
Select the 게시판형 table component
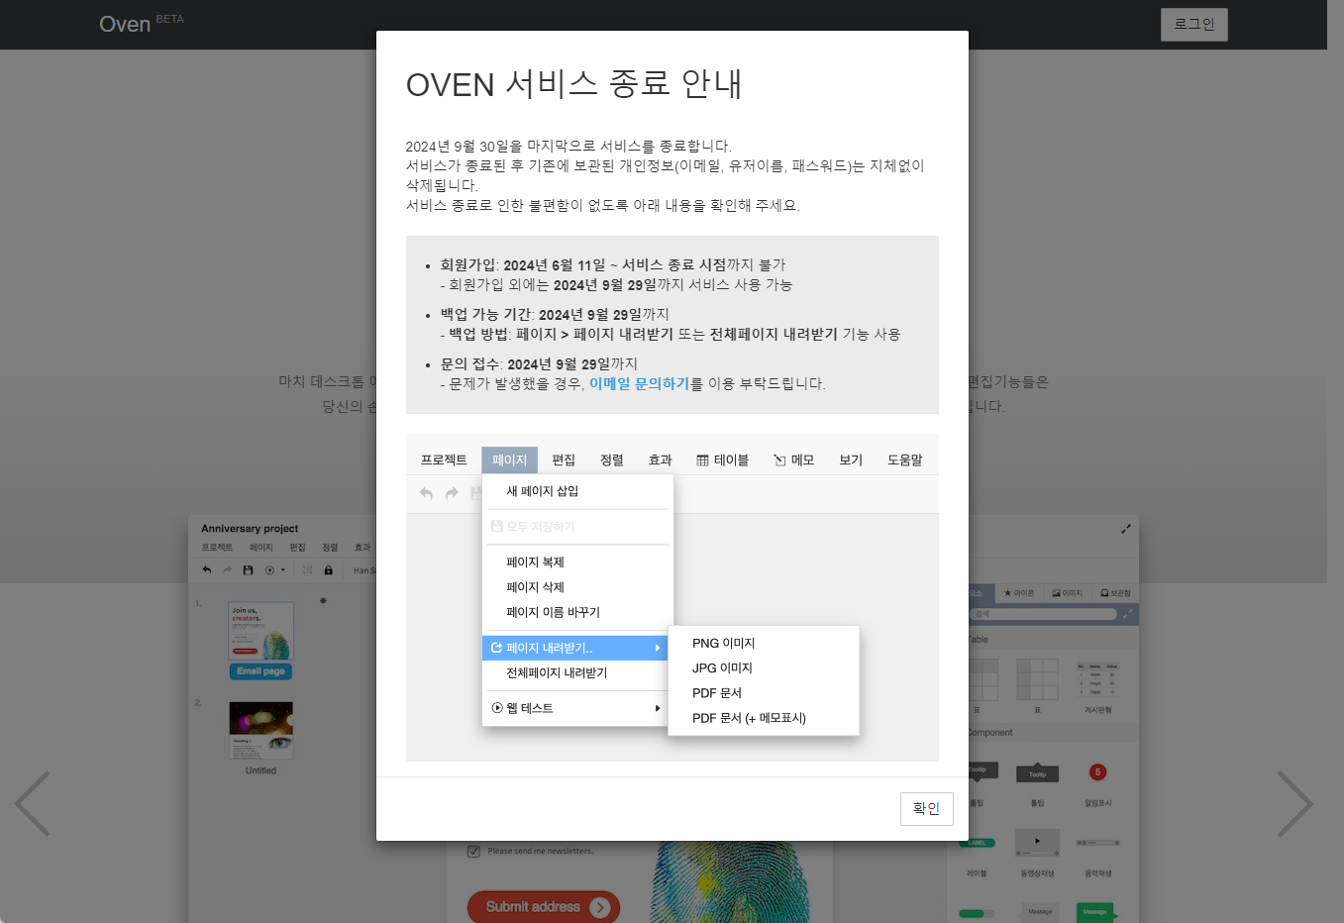pyautogui.click(x=1097, y=680)
